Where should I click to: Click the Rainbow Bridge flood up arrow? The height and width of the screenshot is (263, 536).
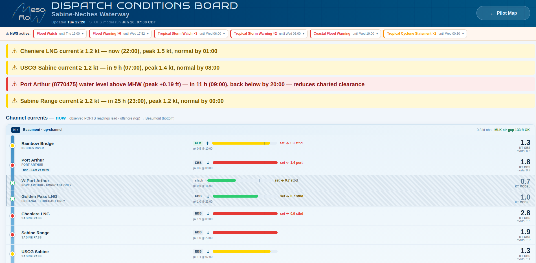(x=207, y=143)
